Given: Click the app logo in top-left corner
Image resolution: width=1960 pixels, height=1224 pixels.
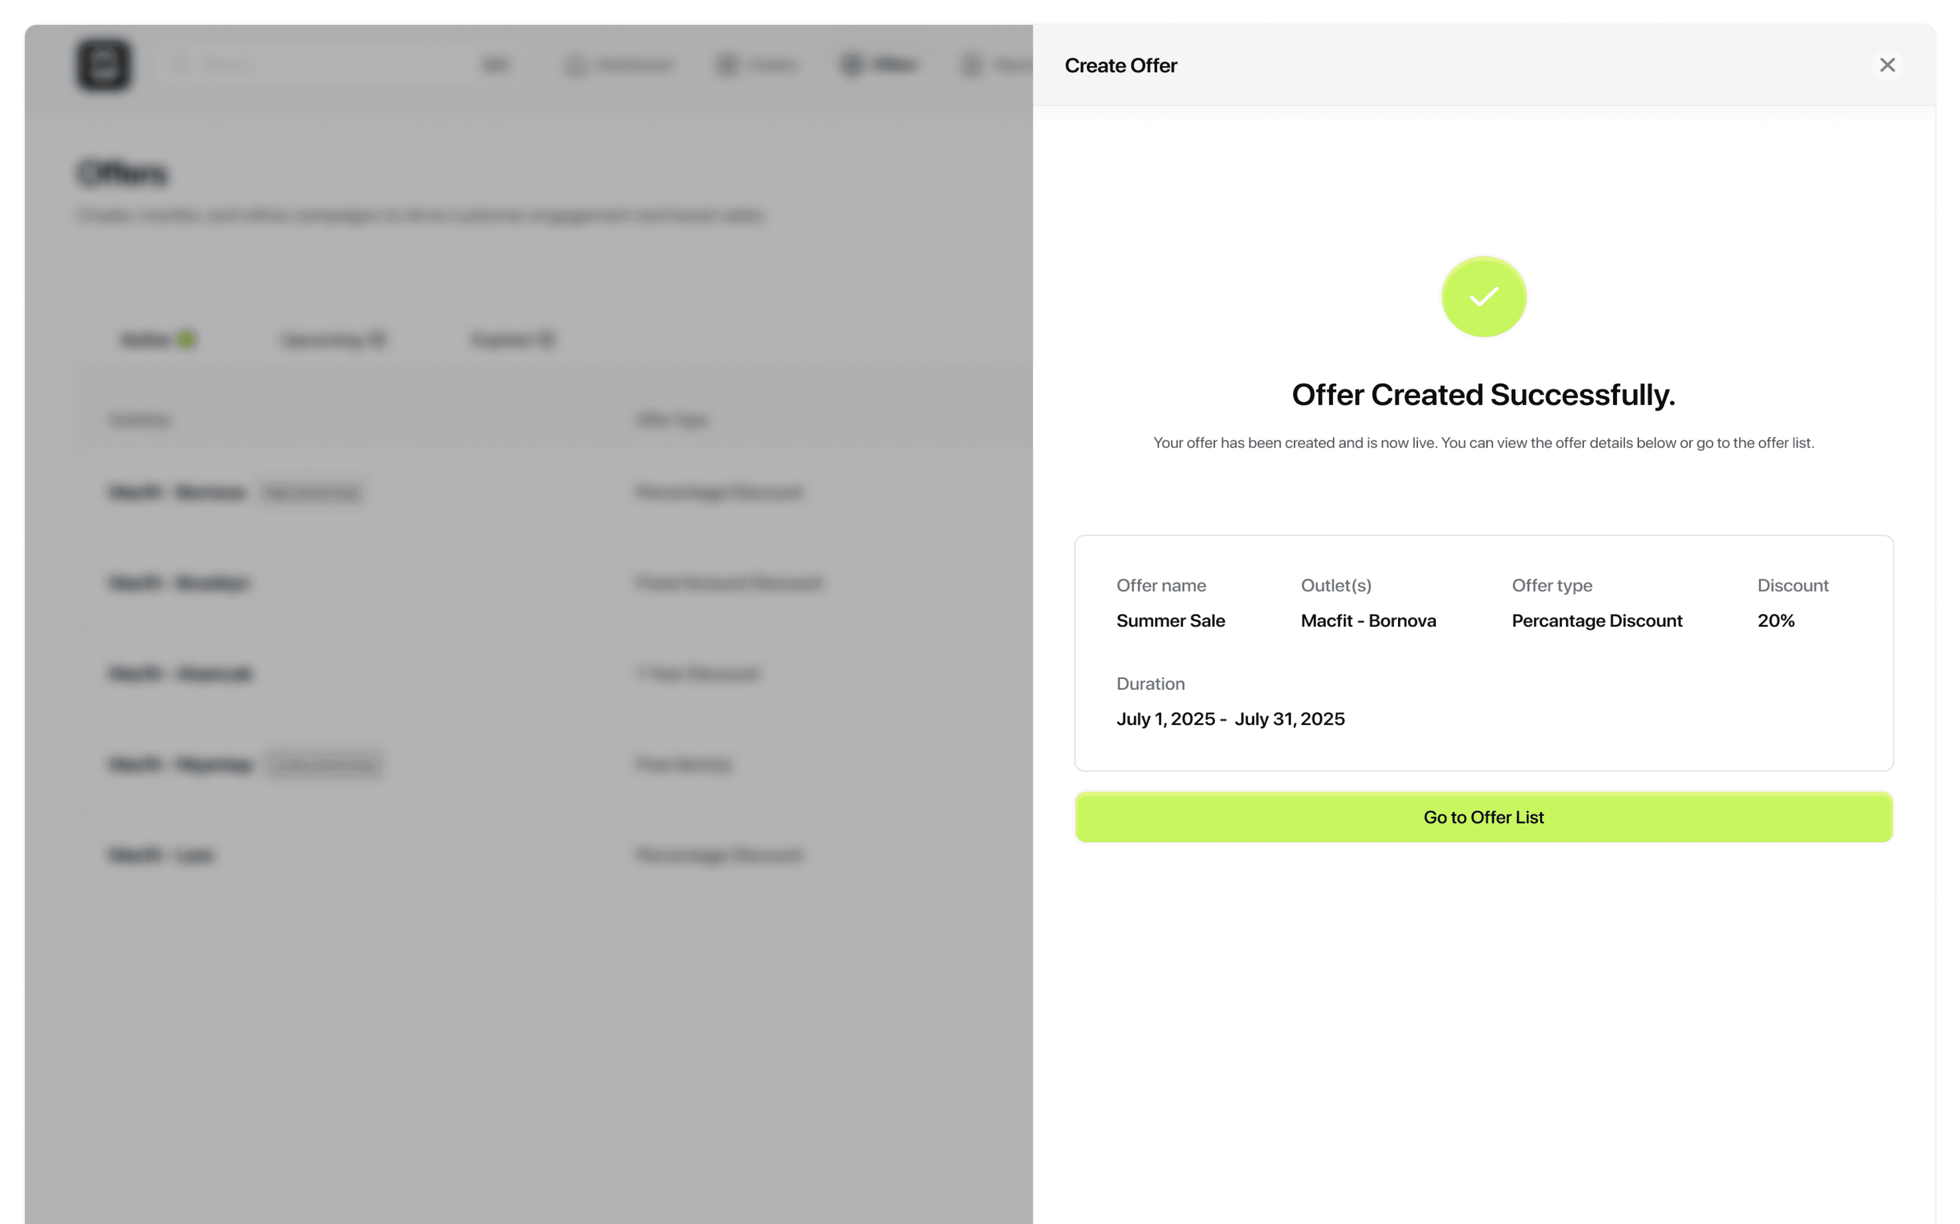Looking at the screenshot, I should click(103, 65).
